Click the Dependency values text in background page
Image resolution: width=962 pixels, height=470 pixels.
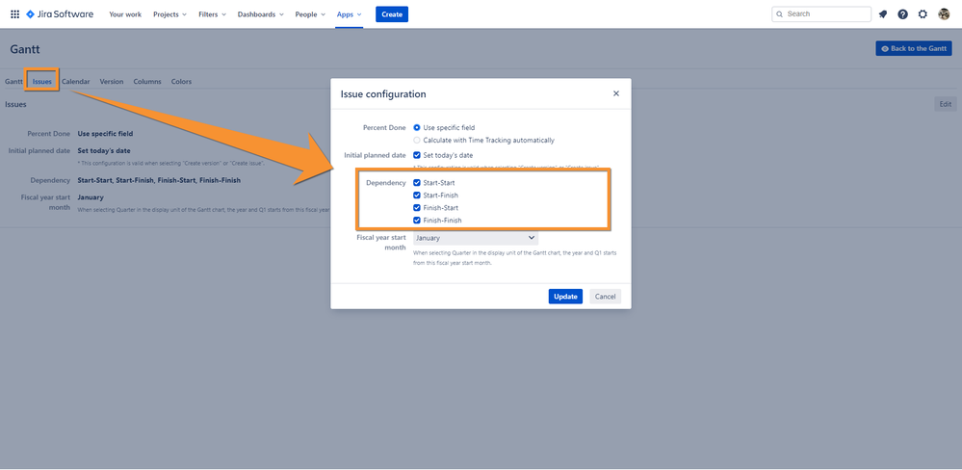click(x=159, y=180)
